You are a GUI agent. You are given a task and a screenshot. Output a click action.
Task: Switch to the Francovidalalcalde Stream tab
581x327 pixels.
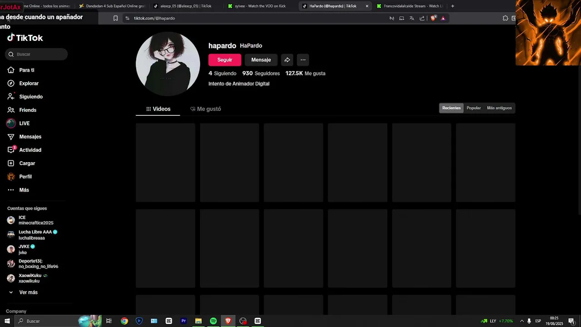409,6
